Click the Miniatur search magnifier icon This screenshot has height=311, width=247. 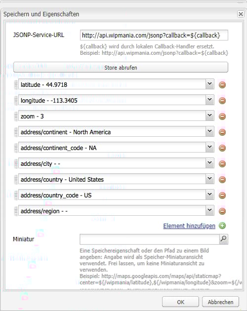[x=224, y=239]
